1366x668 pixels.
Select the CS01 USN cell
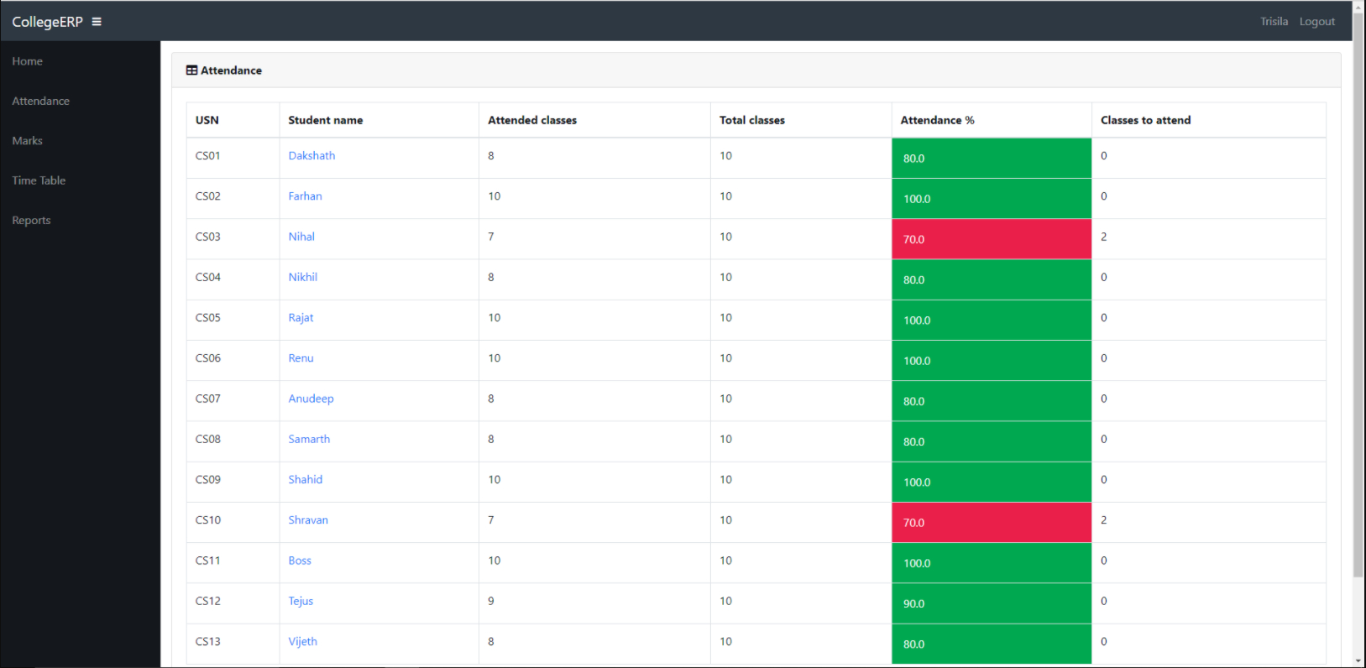tap(233, 158)
